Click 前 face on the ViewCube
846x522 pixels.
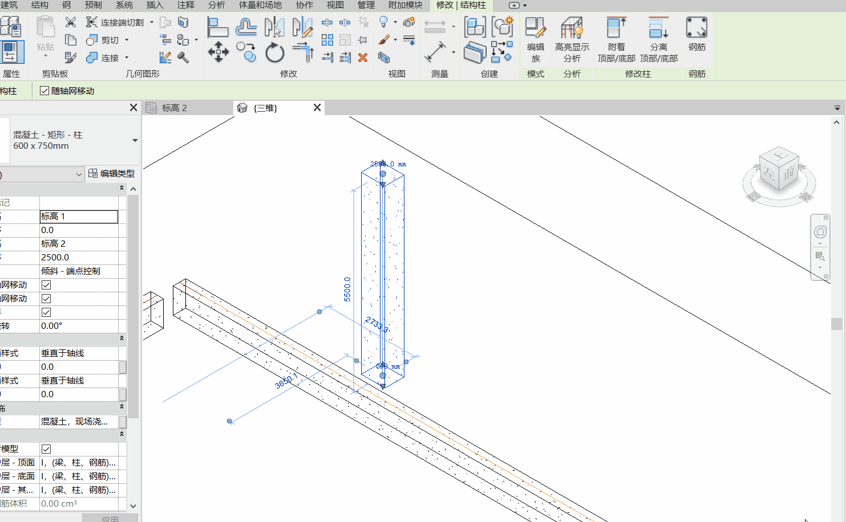[x=788, y=173]
